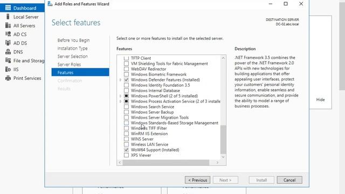Check the WebDAV Redirector feature

[126, 69]
